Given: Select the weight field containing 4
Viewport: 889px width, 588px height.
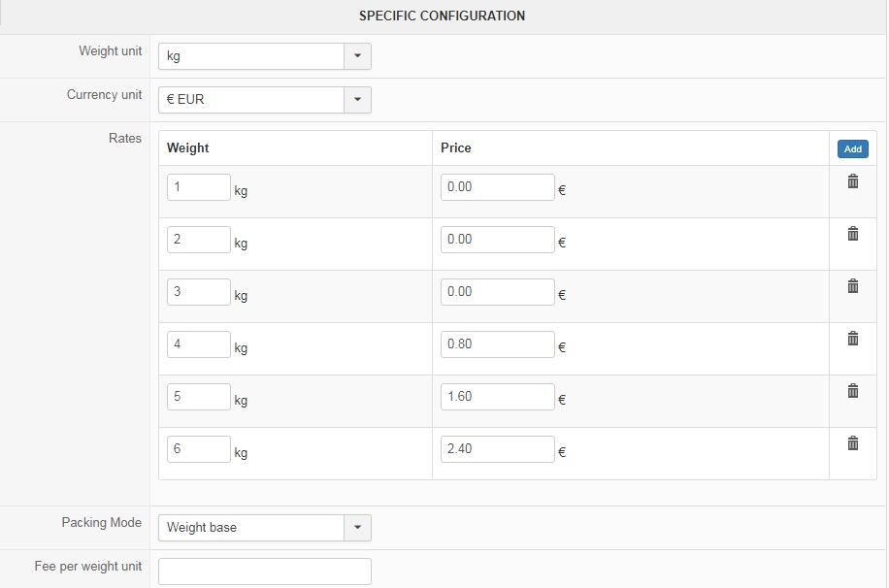Looking at the screenshot, I should (198, 344).
